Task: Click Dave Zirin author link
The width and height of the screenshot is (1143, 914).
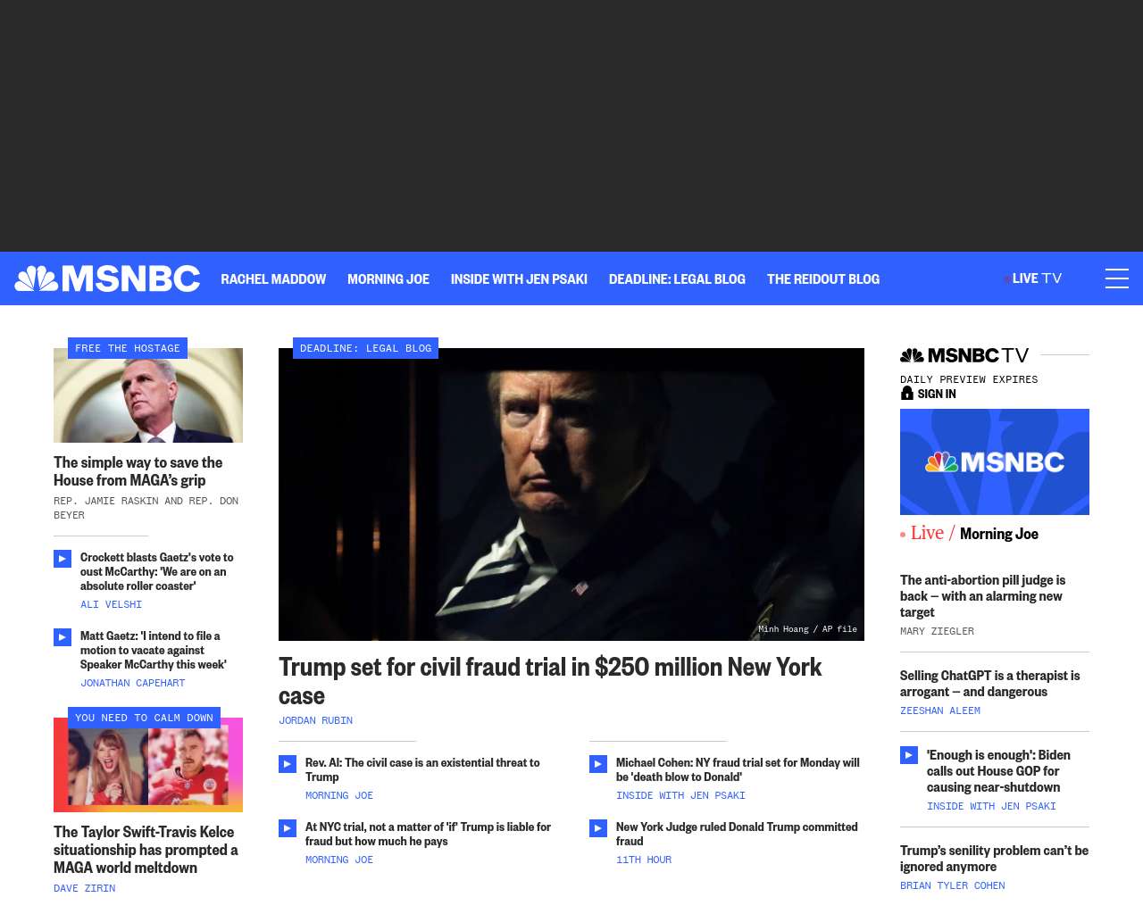Action: click(84, 888)
